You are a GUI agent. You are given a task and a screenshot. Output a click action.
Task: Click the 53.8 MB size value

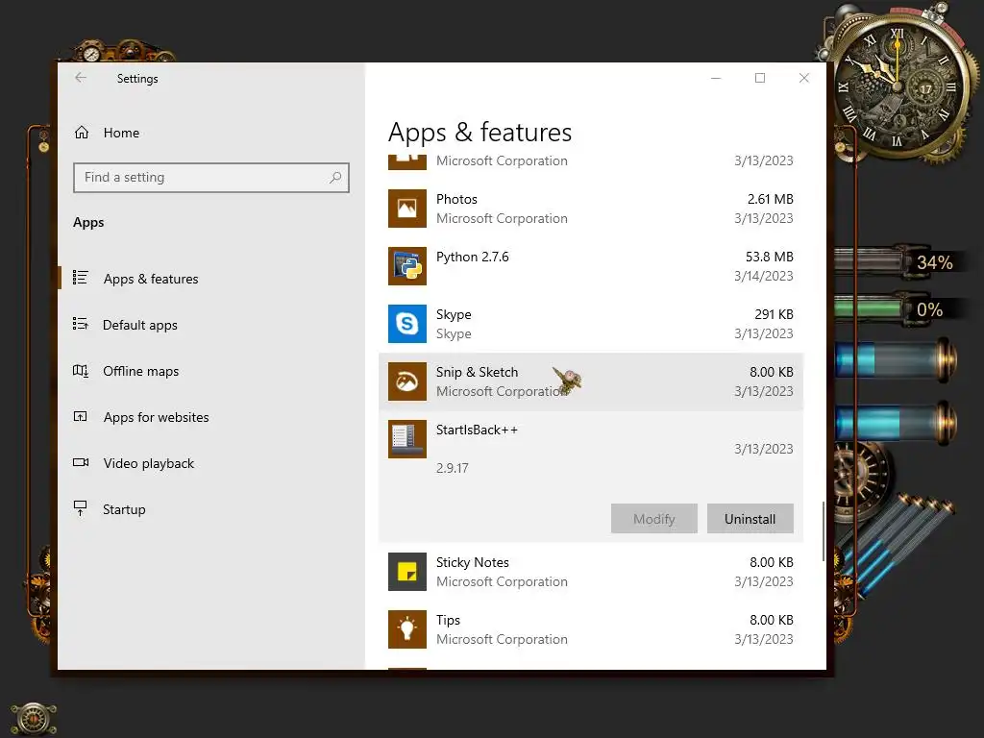[770, 257]
